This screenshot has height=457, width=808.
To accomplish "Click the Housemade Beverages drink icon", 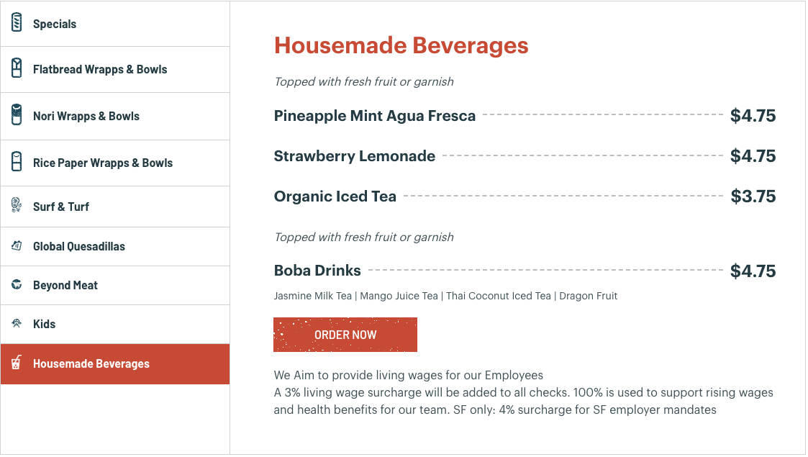I will (17, 363).
